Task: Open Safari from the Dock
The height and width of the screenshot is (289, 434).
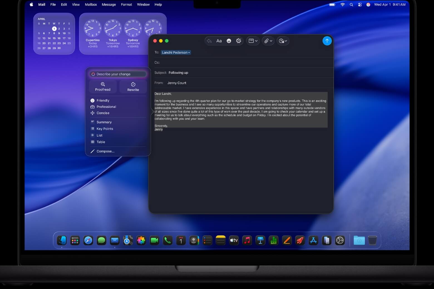Action: pos(88,240)
